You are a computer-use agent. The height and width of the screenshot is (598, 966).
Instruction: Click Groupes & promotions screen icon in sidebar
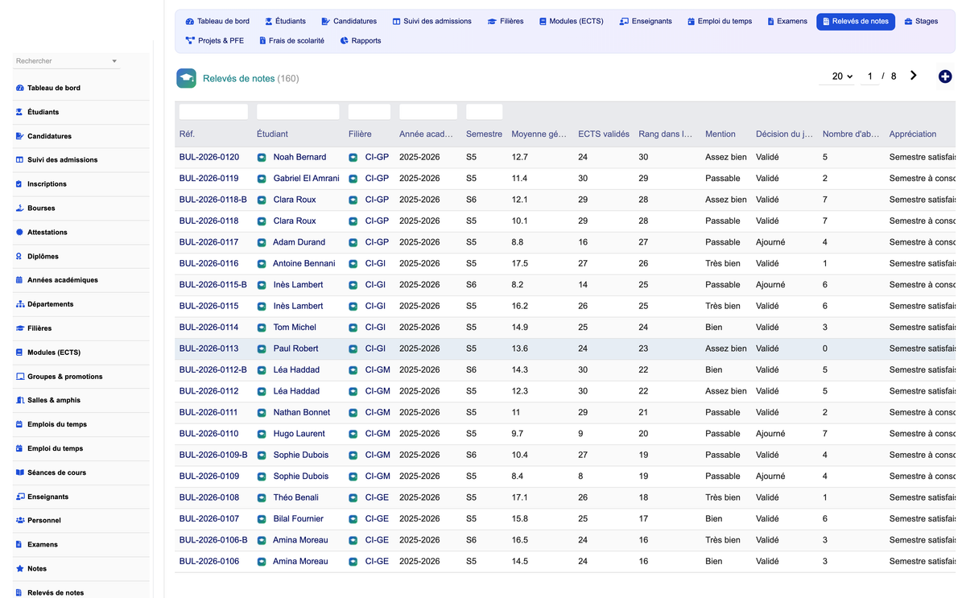click(20, 377)
